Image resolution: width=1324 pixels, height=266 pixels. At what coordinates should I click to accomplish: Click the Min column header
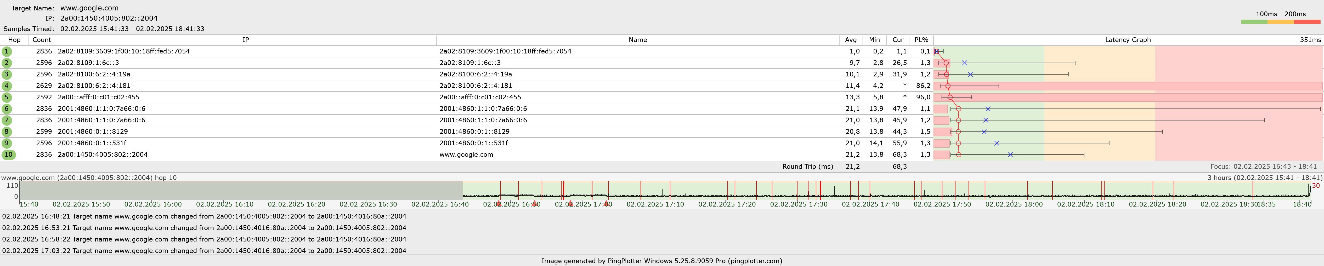[x=874, y=40]
